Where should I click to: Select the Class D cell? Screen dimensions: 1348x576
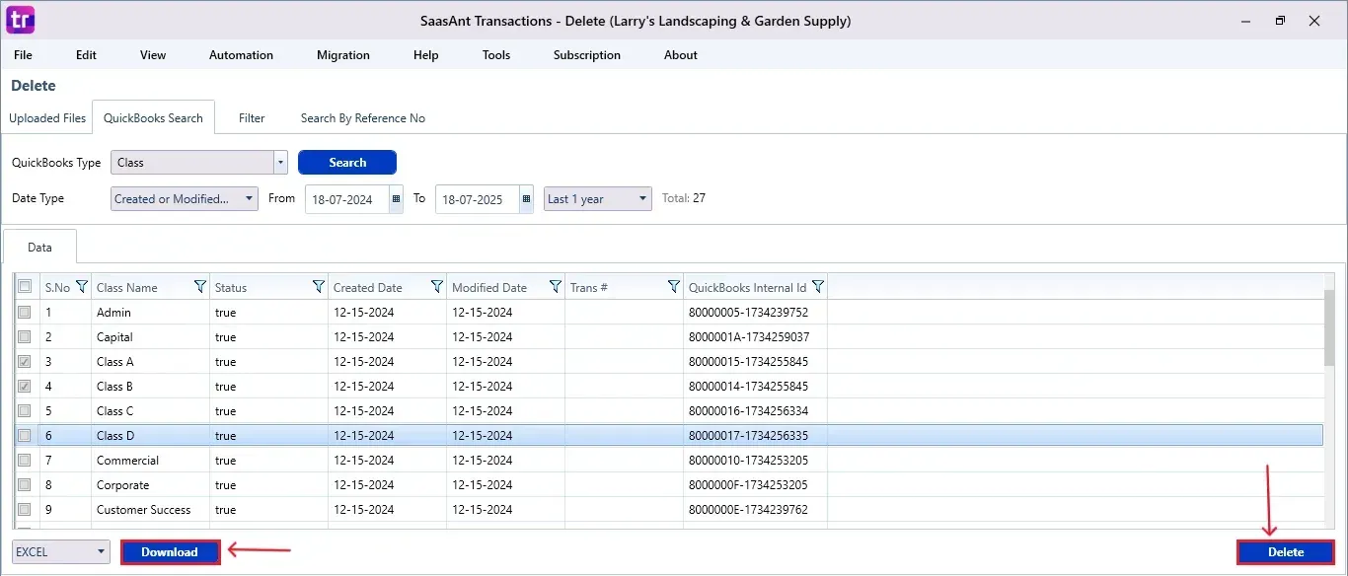coord(151,435)
